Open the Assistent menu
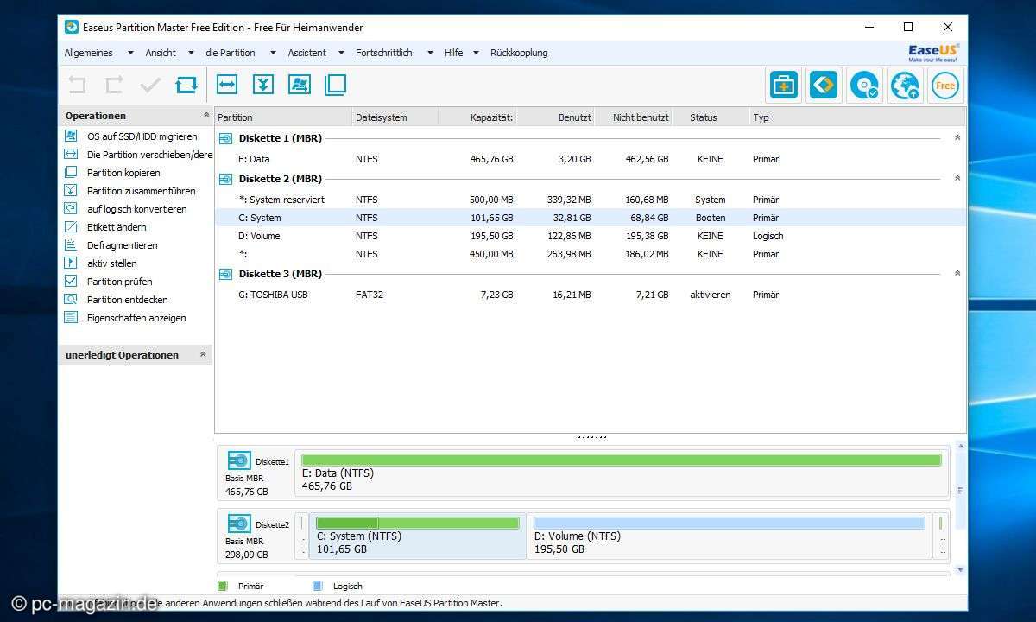The width and height of the screenshot is (1036, 622). (307, 53)
